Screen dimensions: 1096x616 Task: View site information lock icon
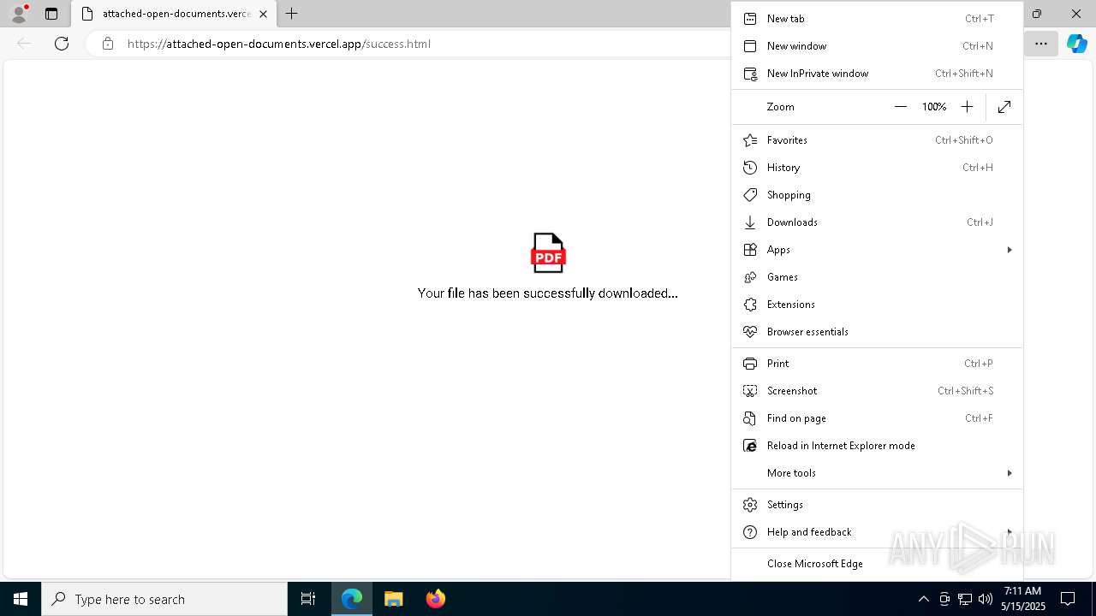(x=108, y=44)
